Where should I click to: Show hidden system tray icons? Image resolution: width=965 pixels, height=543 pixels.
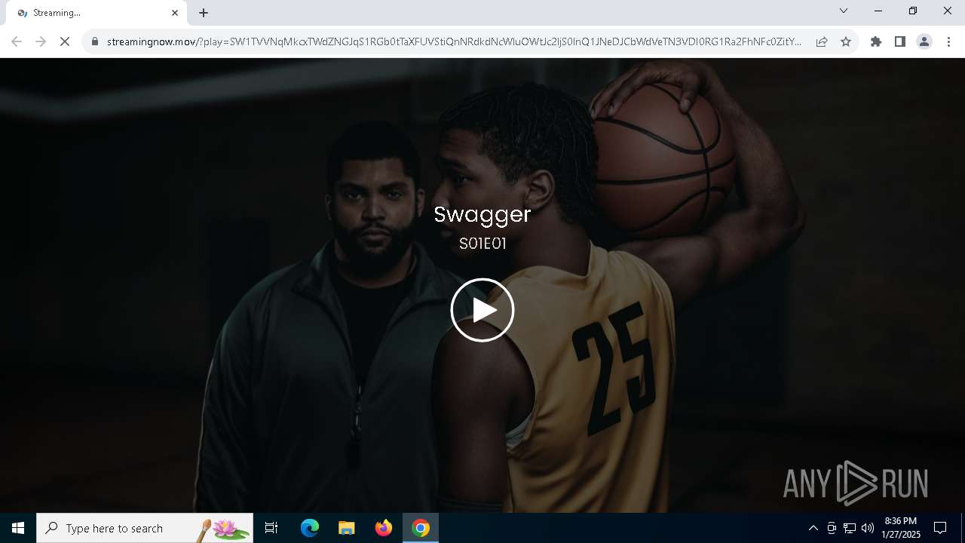tap(813, 528)
